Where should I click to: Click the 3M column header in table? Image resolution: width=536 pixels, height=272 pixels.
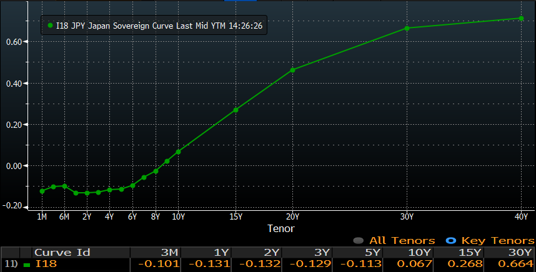(169, 253)
